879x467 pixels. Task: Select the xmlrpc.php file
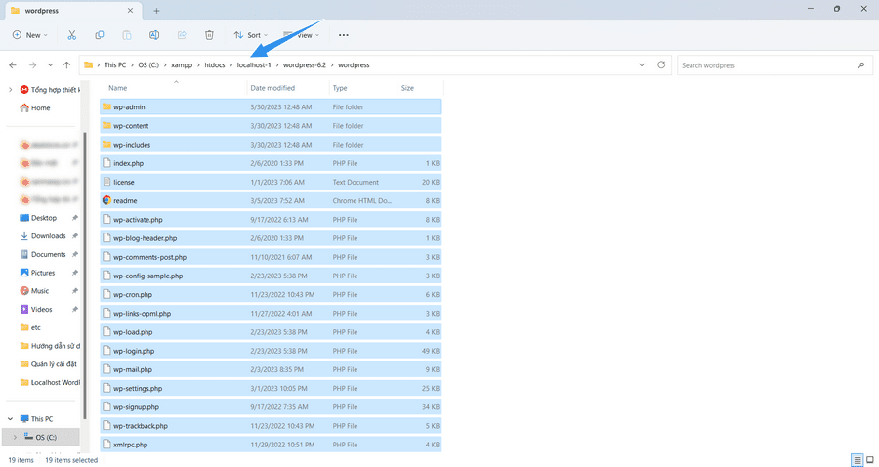click(x=271, y=445)
